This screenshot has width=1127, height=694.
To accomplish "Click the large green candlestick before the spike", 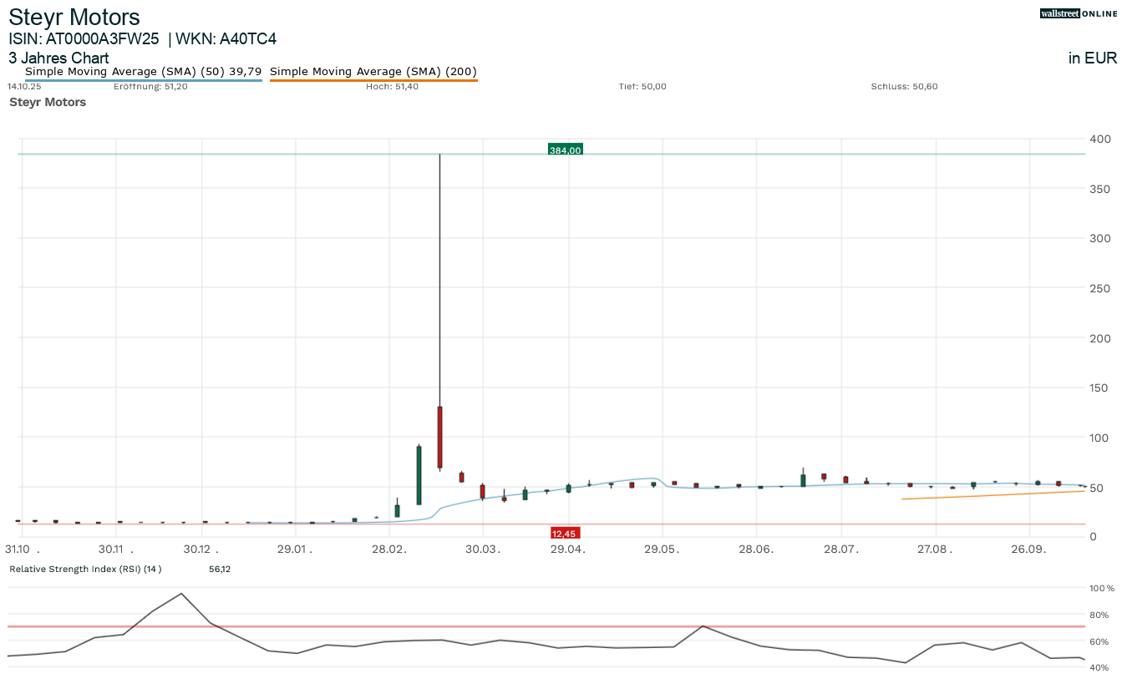I will click(x=419, y=475).
